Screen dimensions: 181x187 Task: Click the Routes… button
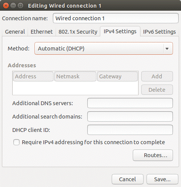pos(153,155)
